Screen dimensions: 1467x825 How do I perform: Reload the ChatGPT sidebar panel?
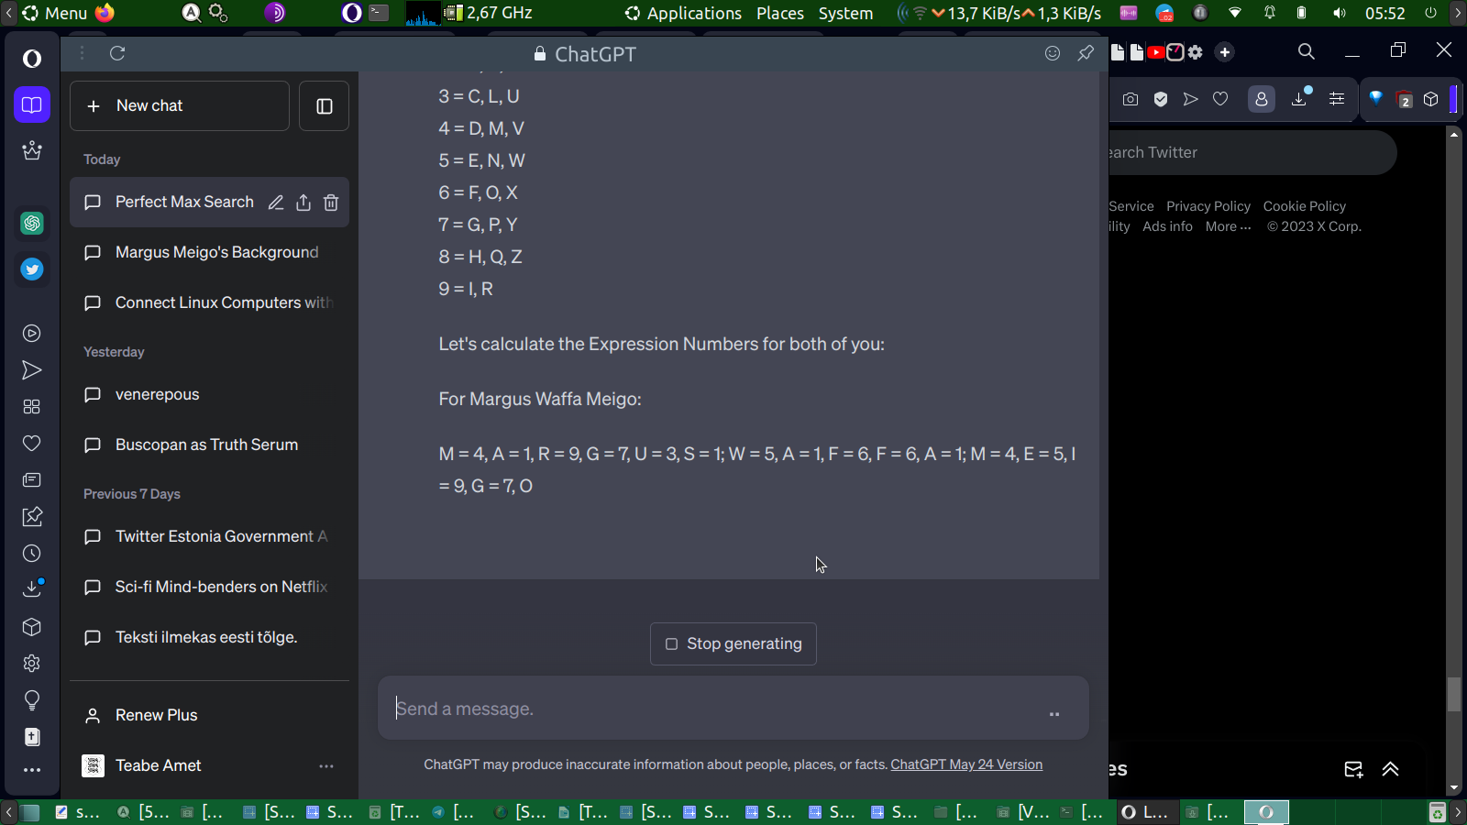coord(117,53)
